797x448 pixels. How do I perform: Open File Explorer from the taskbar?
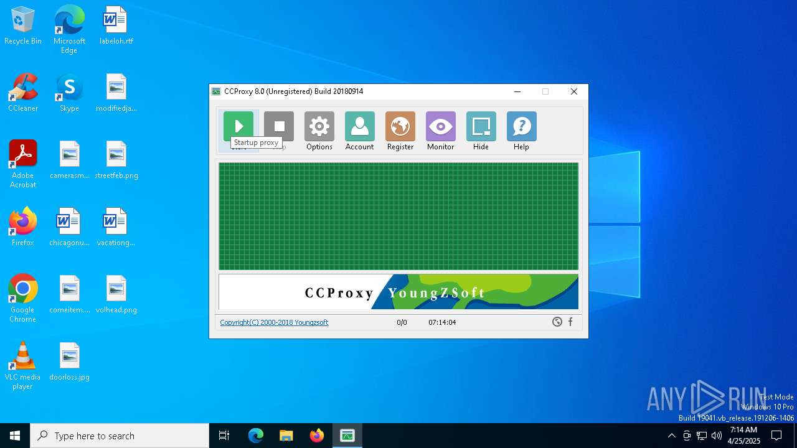point(286,436)
